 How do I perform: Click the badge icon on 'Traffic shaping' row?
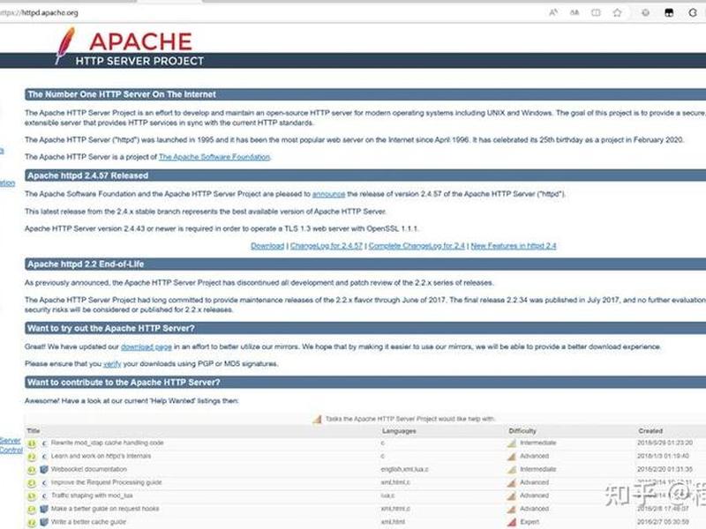click(x=32, y=496)
